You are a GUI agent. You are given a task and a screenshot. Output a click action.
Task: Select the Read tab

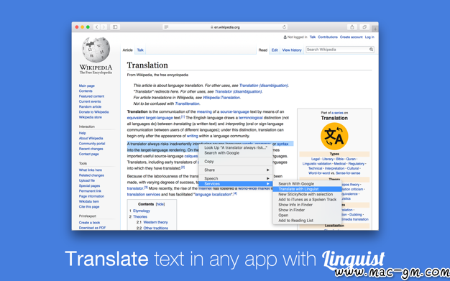[262, 50]
